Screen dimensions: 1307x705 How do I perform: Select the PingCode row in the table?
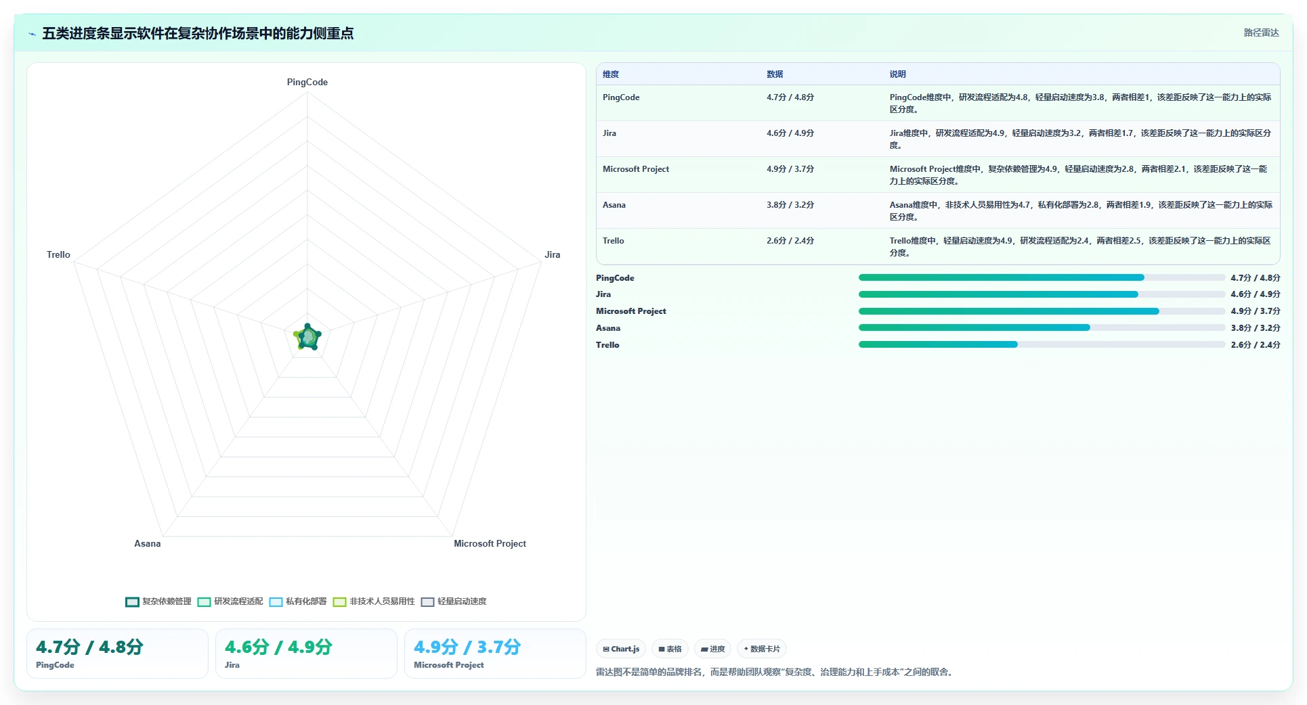938,103
